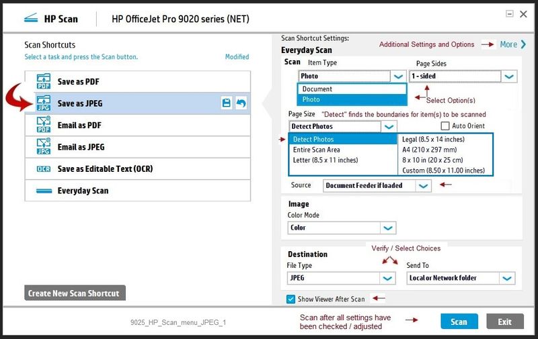This screenshot has height=339, width=538.
Task: Select the Email as PDF shortcut
Action: pos(138,125)
